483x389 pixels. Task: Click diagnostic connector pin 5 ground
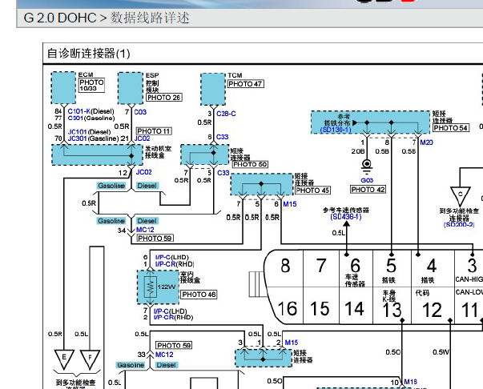tap(392, 269)
